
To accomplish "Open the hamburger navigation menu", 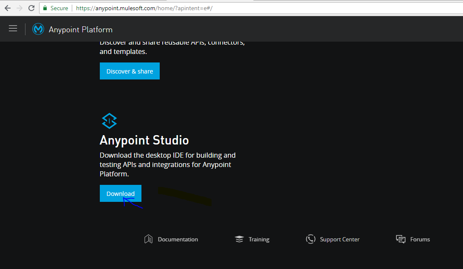I will tap(13, 28).
